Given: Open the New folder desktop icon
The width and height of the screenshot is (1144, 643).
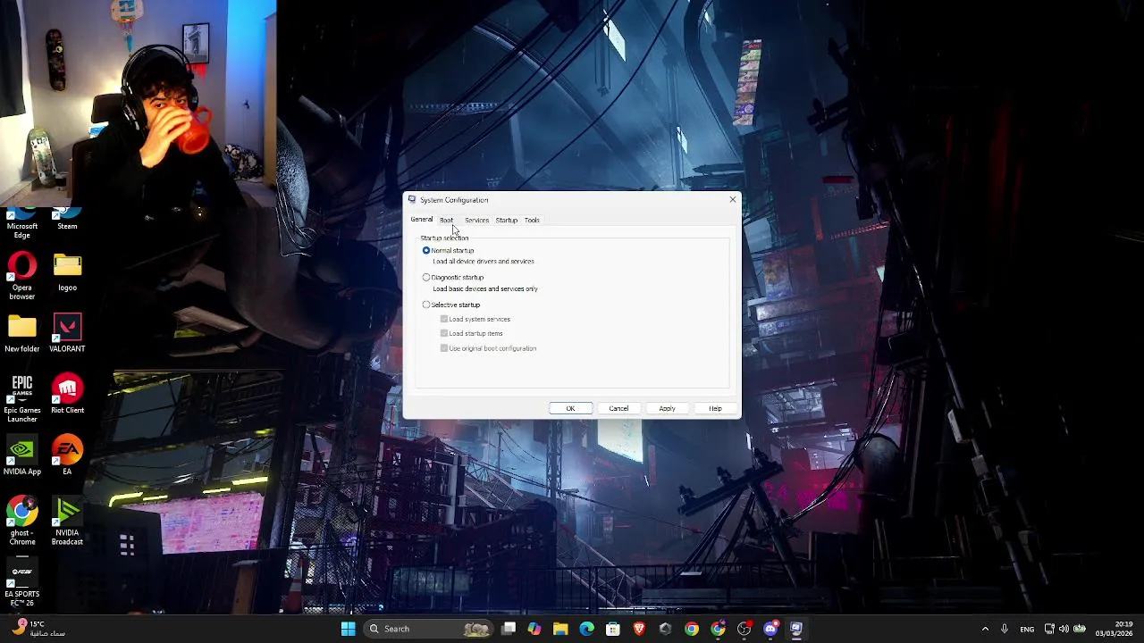Looking at the screenshot, I should coord(22,333).
